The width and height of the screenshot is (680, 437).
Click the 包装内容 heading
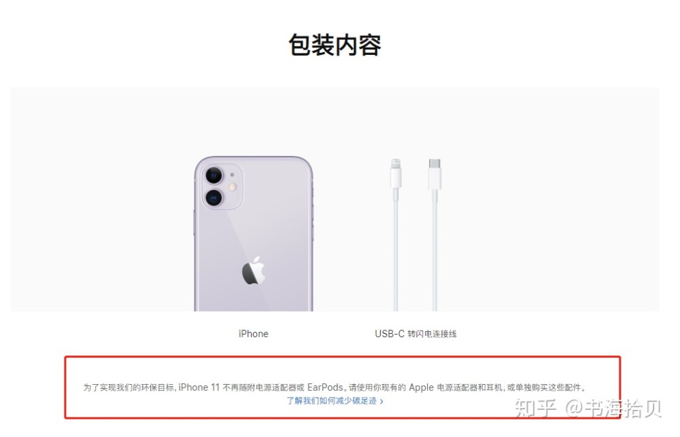tap(335, 45)
